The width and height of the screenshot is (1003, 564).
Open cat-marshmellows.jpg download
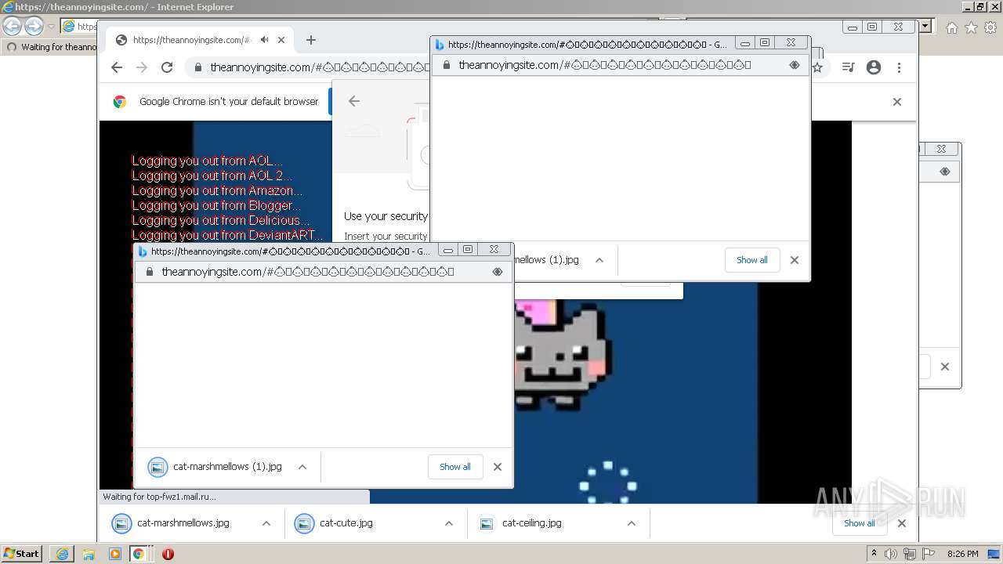point(172,523)
